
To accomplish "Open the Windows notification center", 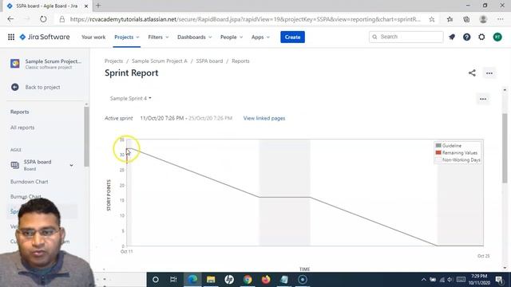I will click(x=499, y=280).
